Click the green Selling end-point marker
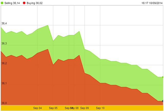 point(163,77)
